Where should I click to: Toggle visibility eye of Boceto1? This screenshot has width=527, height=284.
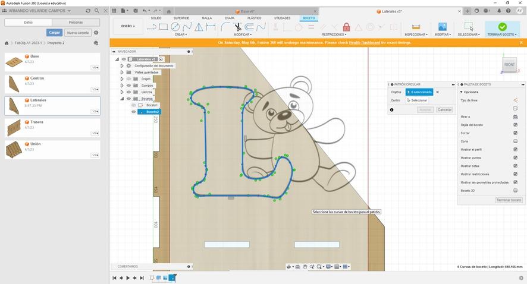[x=134, y=105]
